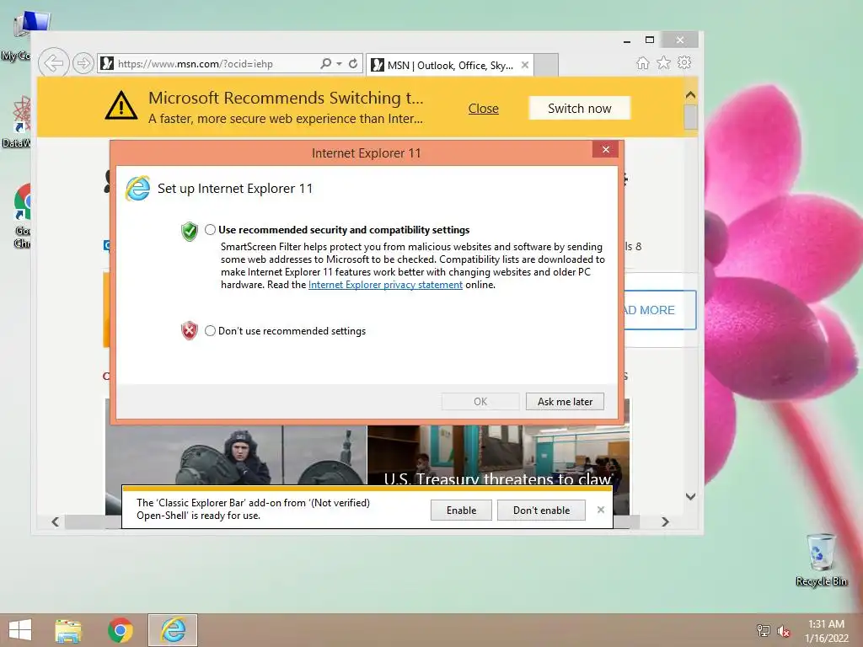Image resolution: width=863 pixels, height=647 pixels.
Task: Close the Internet Explorer 11 setup dialog
Action: (605, 150)
